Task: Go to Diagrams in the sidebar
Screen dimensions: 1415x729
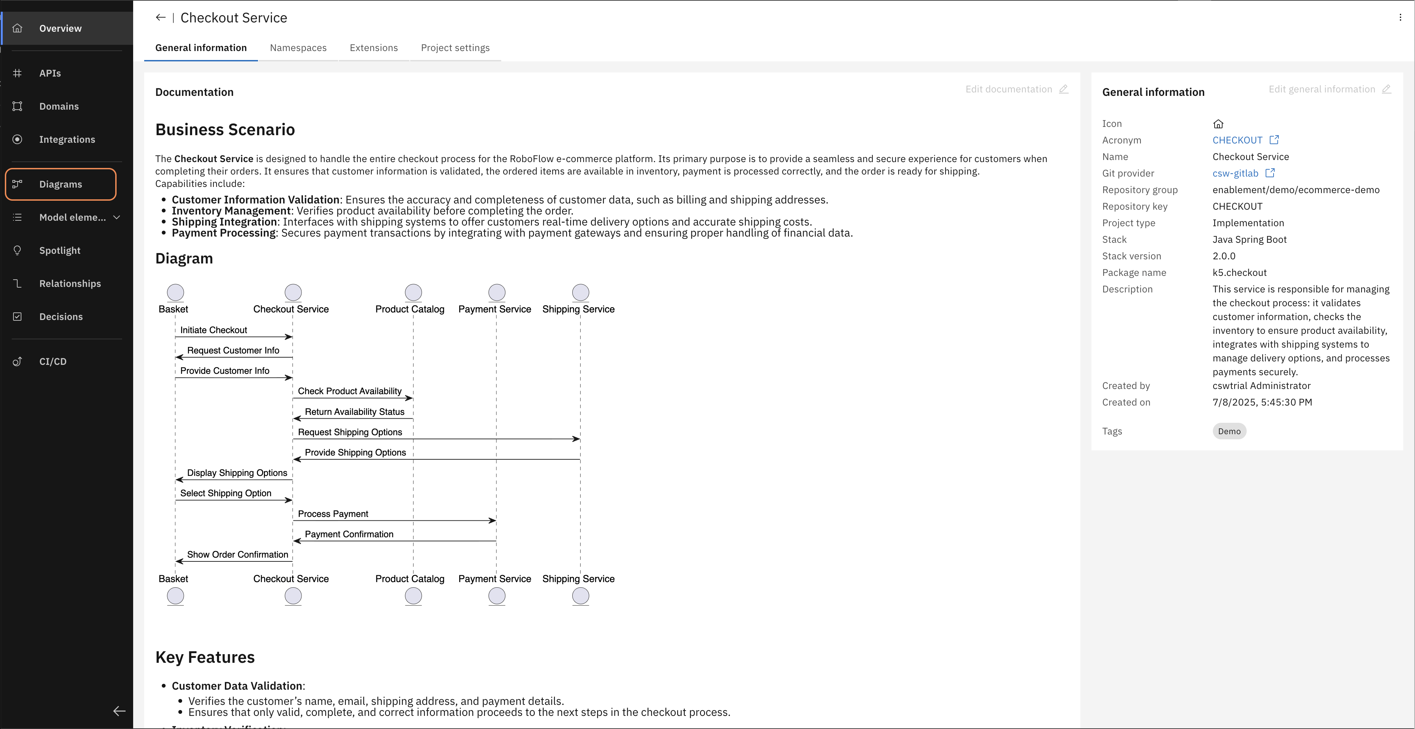Action: 60,184
